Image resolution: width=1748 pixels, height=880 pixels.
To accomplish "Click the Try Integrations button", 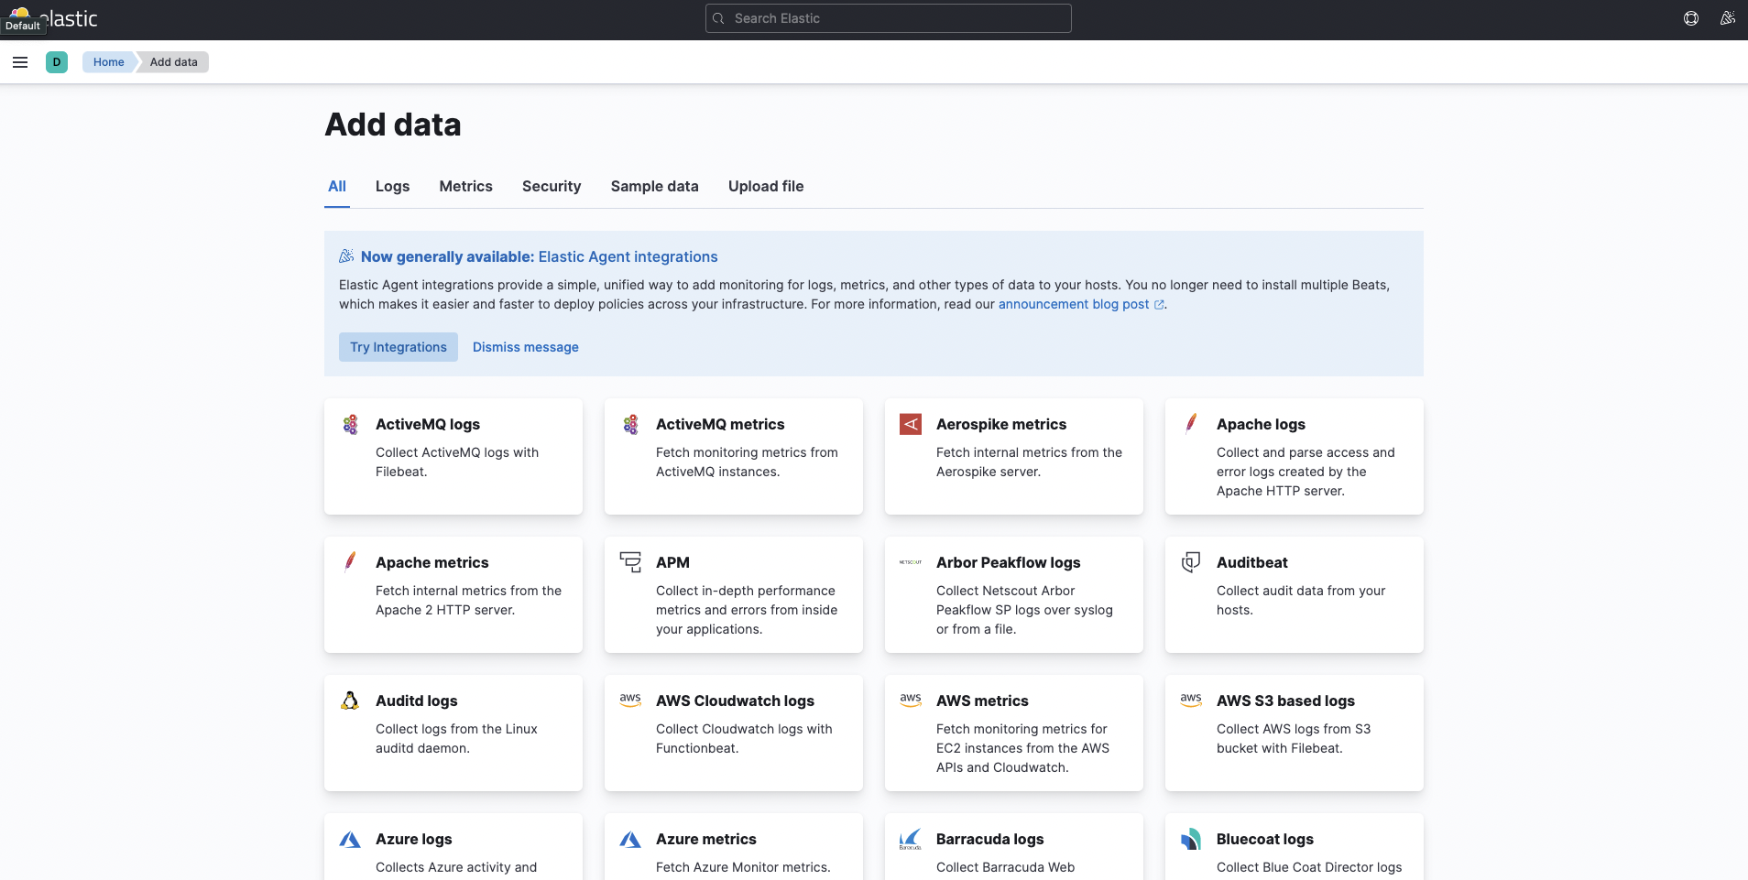I will coord(399,347).
